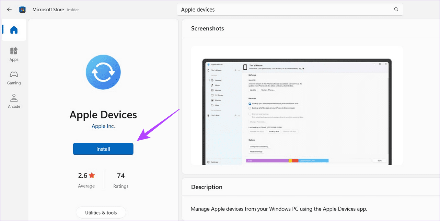Image resolution: width=440 pixels, height=221 pixels.
Task: Open the Apple Inc. publisher page
Action: click(103, 126)
